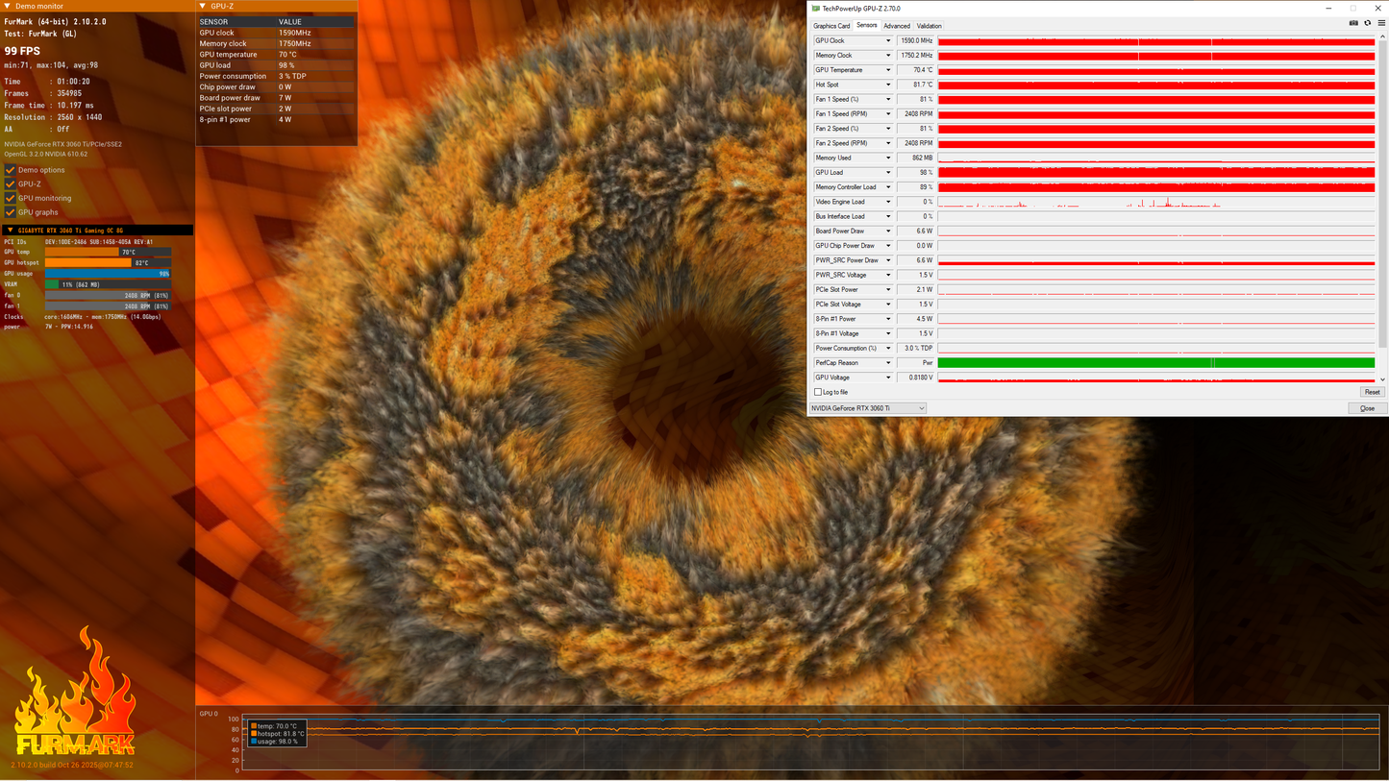Click the GPU hotspot orange bar
The width and height of the screenshot is (1389, 781).
coord(108,262)
